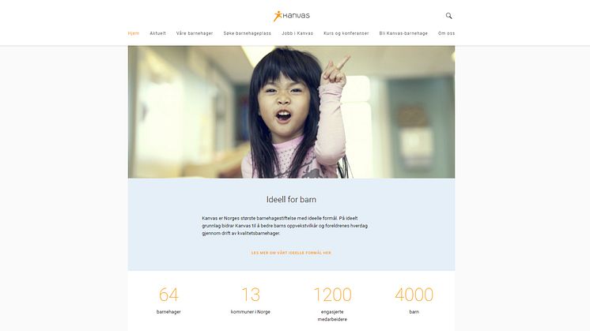
Task: Visit the Om oss page
Action: 446,33
